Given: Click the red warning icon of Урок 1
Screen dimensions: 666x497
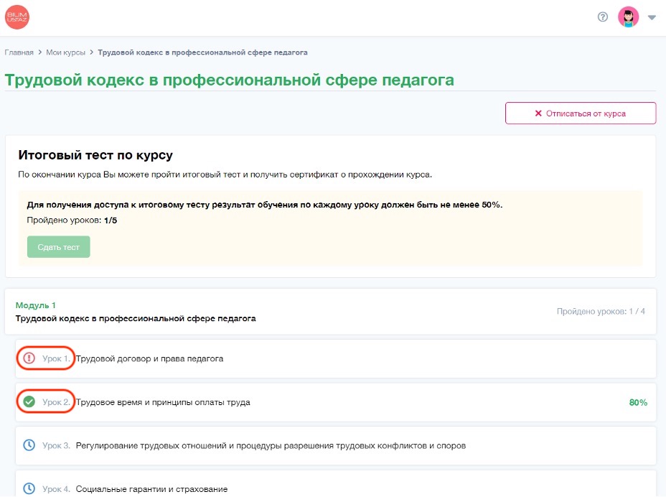Looking at the screenshot, I should pyautogui.click(x=29, y=358).
